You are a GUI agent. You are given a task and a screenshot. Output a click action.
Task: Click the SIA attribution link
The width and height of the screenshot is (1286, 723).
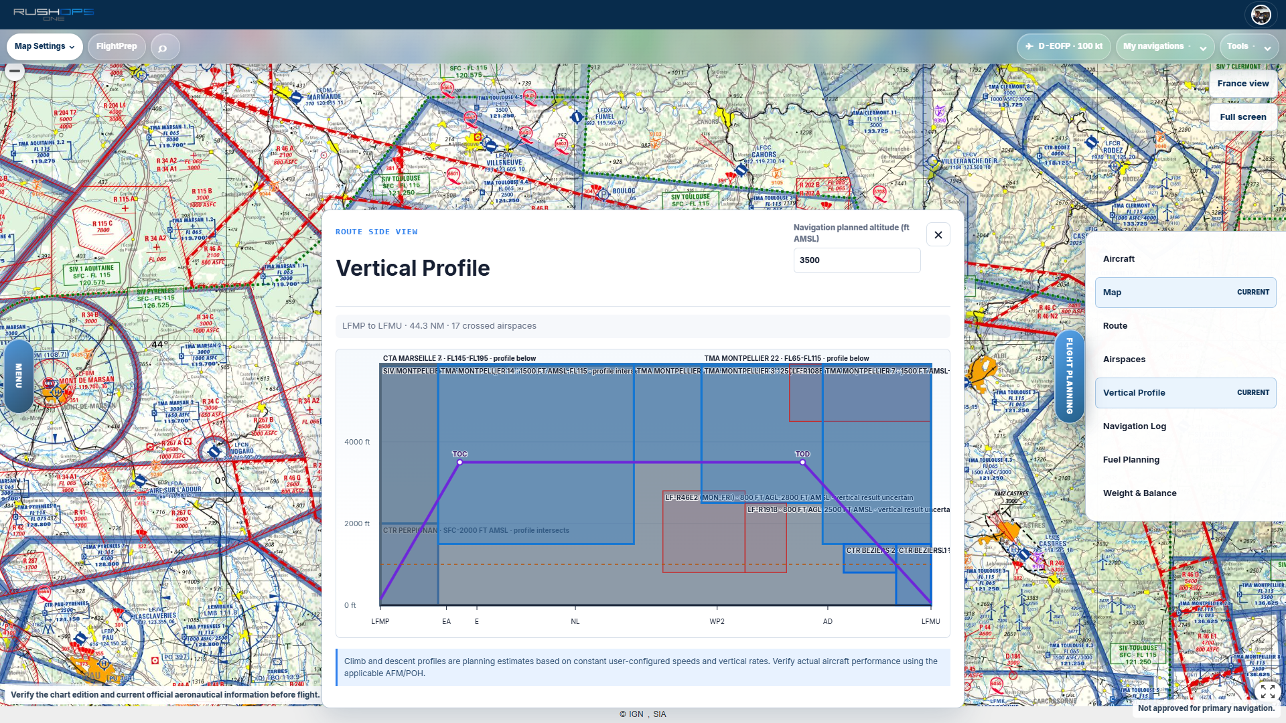tap(660, 714)
